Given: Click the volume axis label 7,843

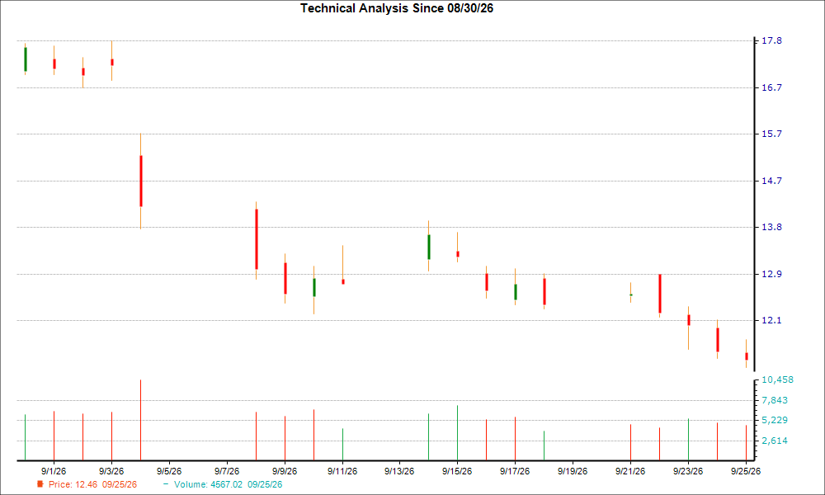Looking at the screenshot, I should (775, 400).
